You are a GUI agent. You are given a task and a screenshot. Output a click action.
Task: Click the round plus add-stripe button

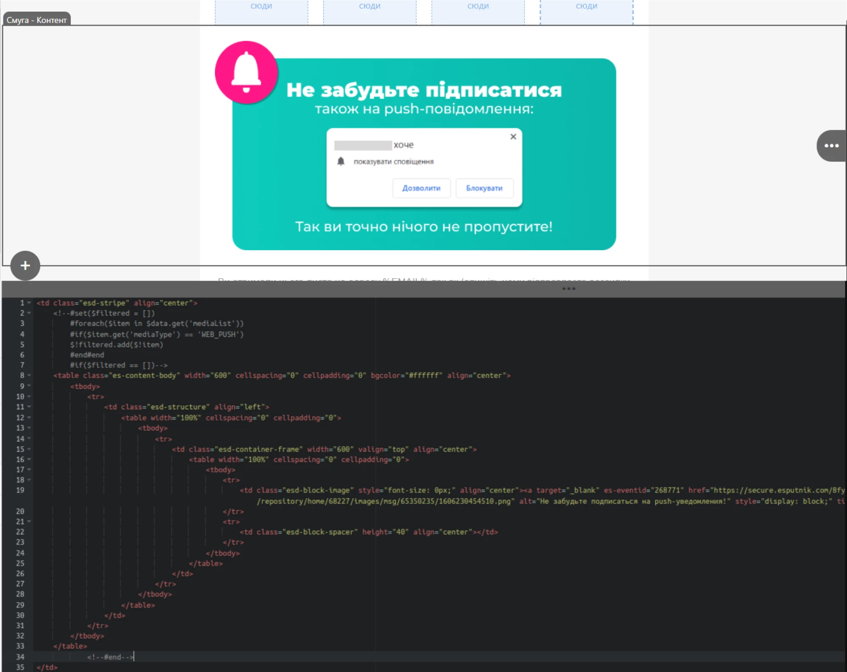[x=25, y=266]
